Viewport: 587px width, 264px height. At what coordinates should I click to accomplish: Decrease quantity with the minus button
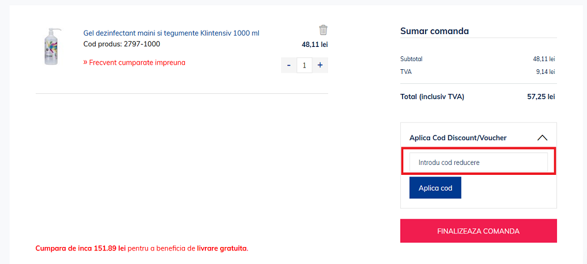click(289, 65)
